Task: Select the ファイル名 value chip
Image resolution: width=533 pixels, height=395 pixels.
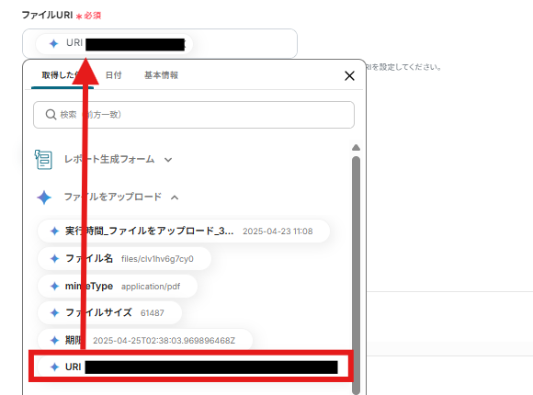Action: coord(124,259)
